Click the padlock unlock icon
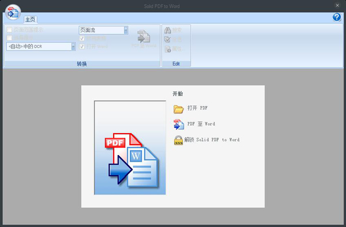This screenshot has width=346, height=227. click(178, 140)
